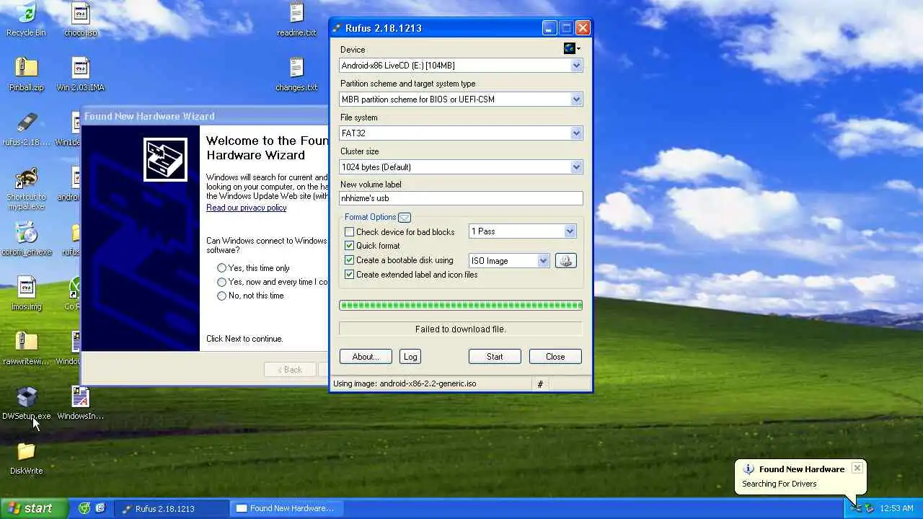Click the New volume label input field

(461, 198)
